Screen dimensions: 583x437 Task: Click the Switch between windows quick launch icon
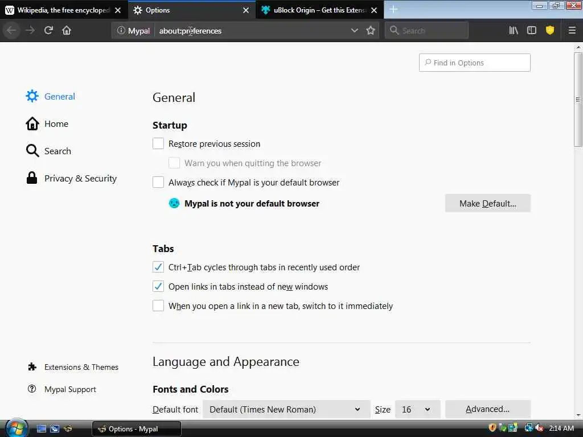pyautogui.click(x=55, y=429)
